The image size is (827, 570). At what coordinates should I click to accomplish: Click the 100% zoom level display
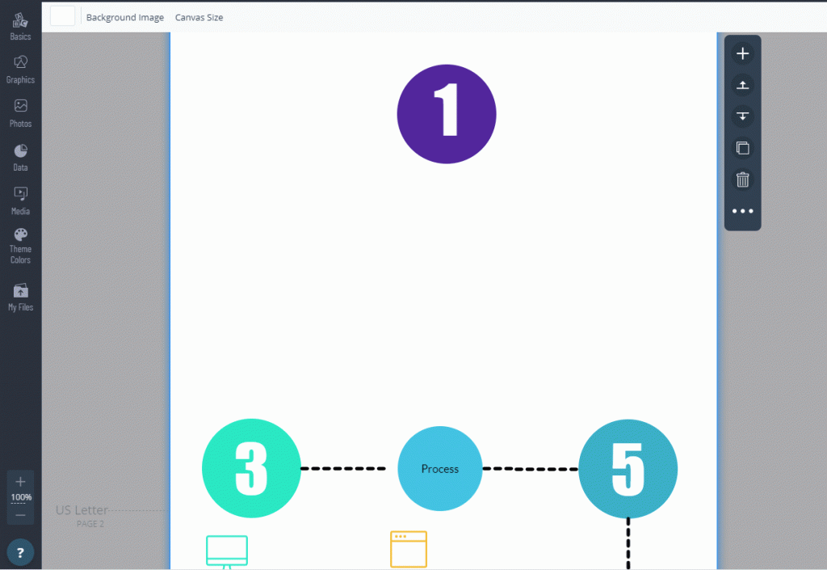(x=20, y=496)
